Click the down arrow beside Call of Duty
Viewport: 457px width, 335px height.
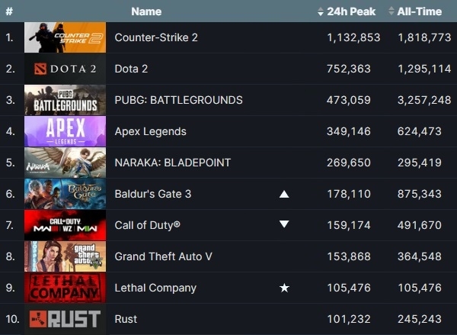284,225
